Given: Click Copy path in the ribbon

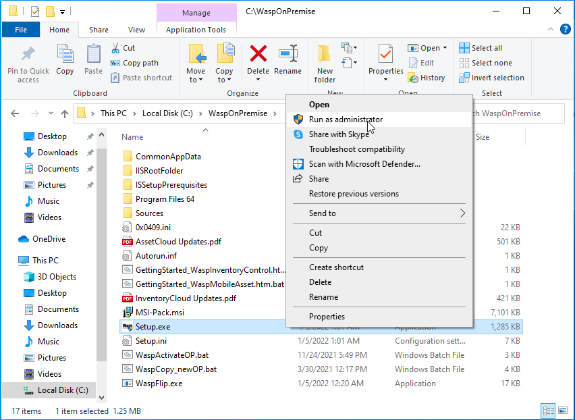Looking at the screenshot, I should (134, 63).
